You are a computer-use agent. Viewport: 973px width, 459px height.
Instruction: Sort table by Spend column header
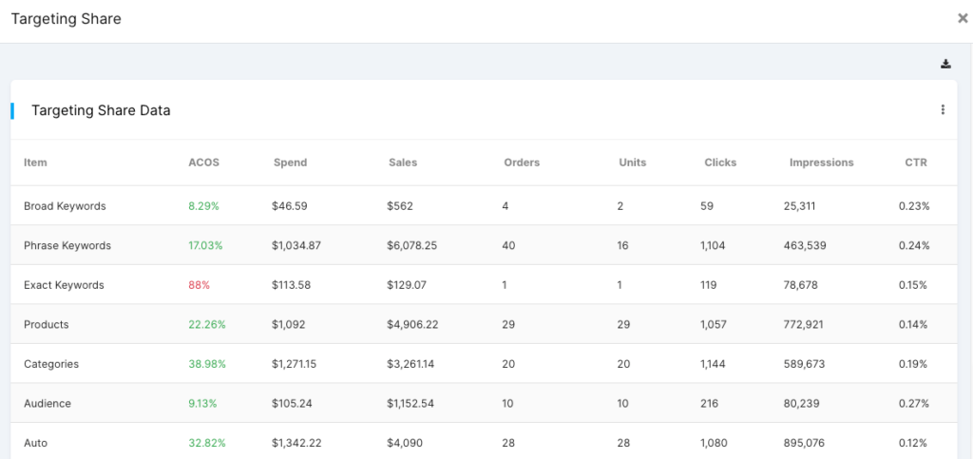tap(290, 163)
